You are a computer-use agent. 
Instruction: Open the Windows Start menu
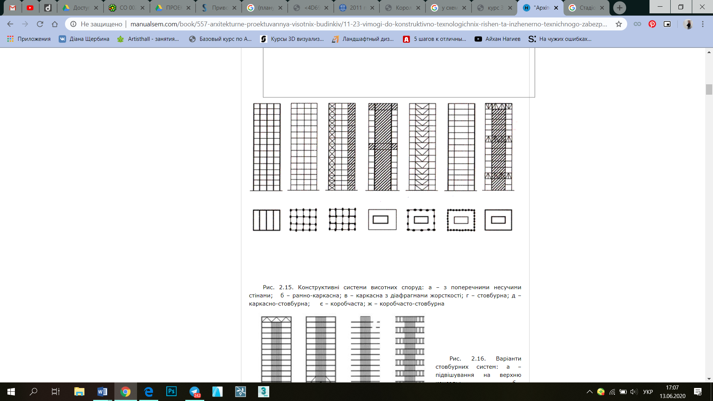(x=11, y=392)
